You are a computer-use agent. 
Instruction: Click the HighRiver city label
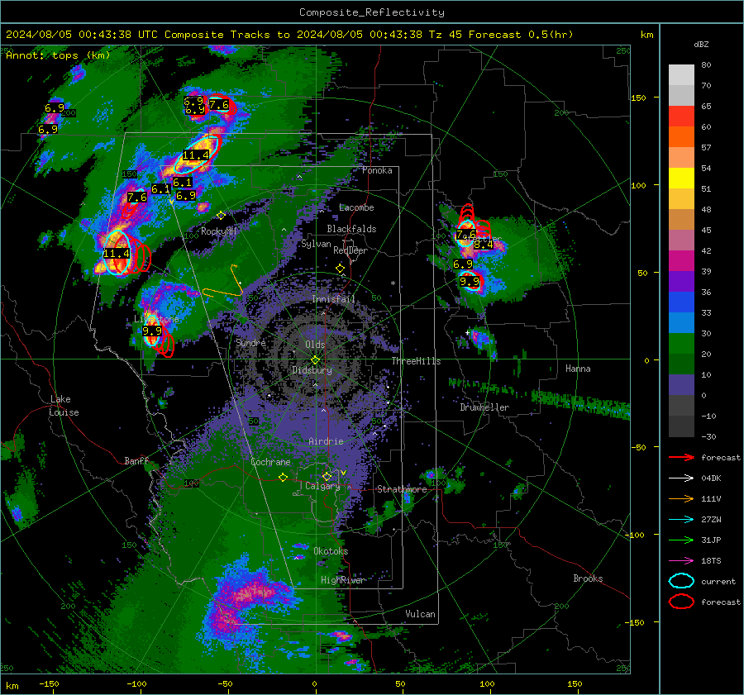(x=342, y=580)
